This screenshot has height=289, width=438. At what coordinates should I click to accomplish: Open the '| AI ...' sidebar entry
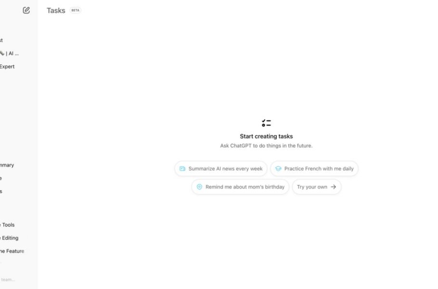10,53
